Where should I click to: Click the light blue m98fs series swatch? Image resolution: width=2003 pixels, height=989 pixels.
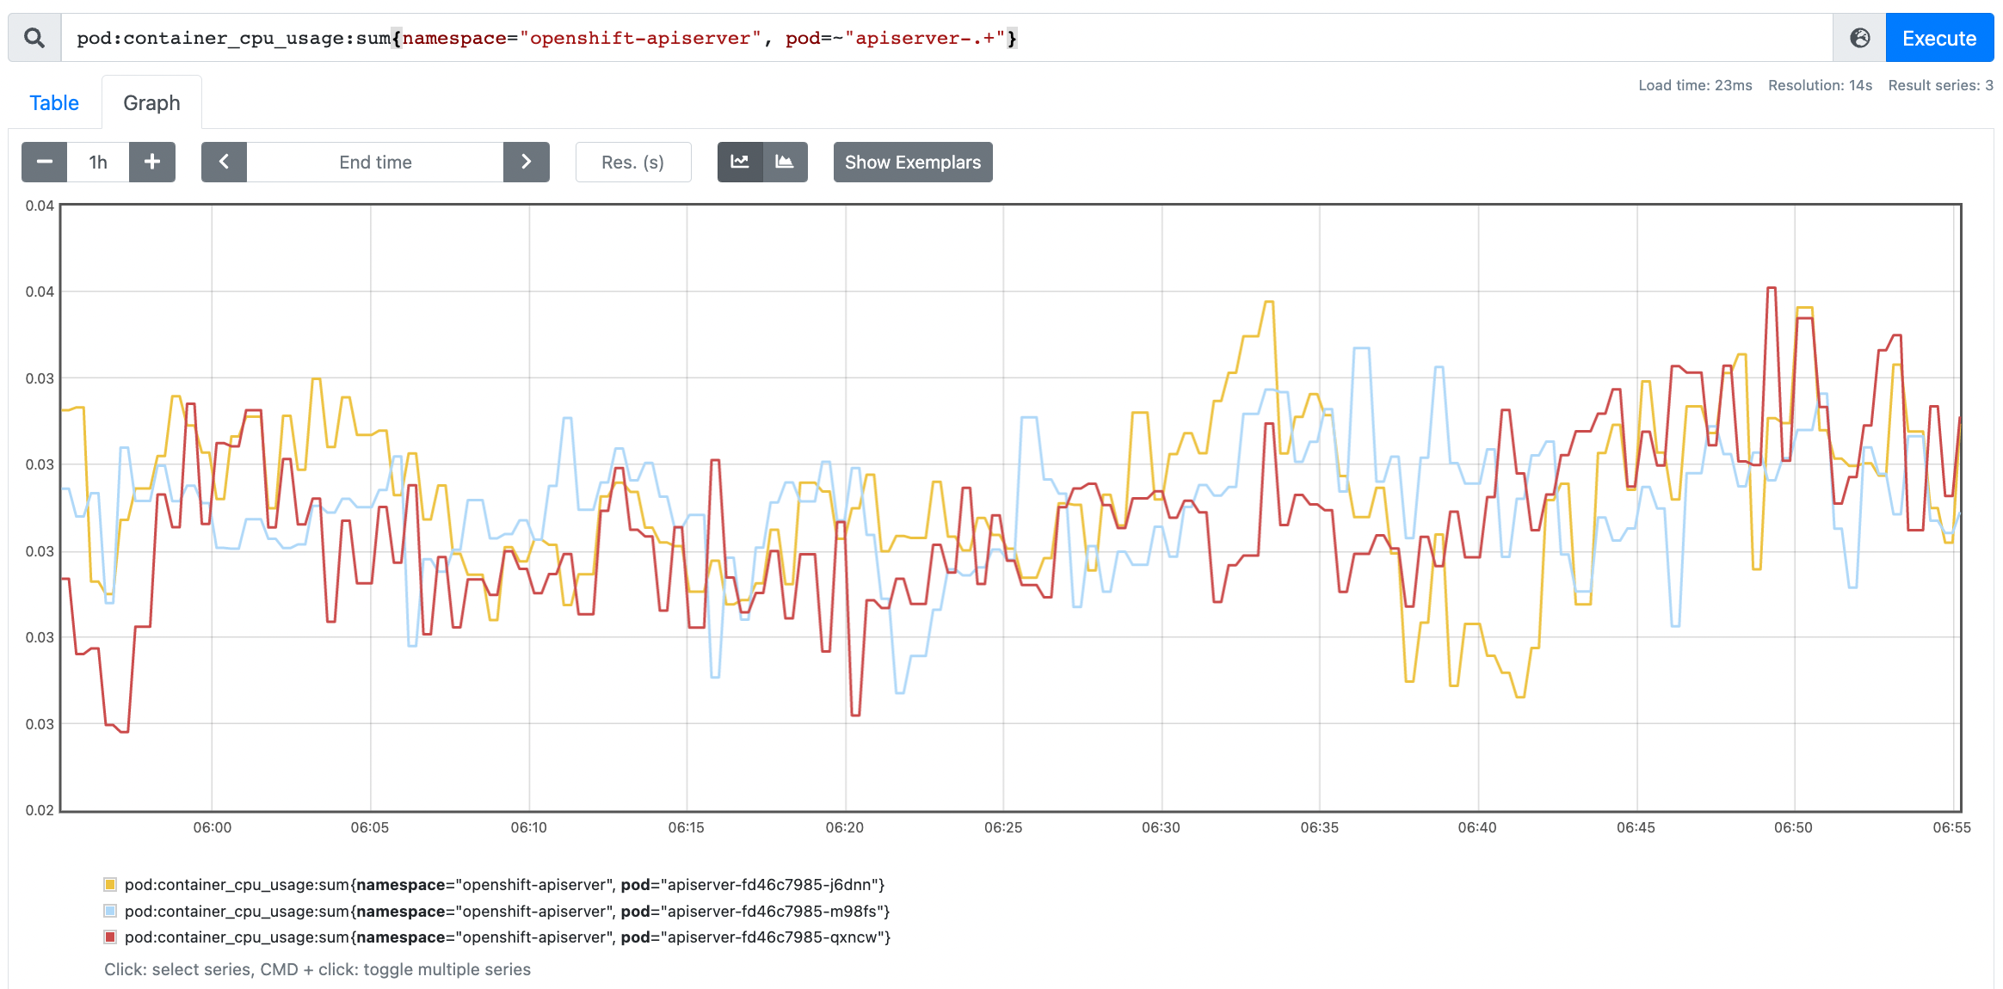110,911
